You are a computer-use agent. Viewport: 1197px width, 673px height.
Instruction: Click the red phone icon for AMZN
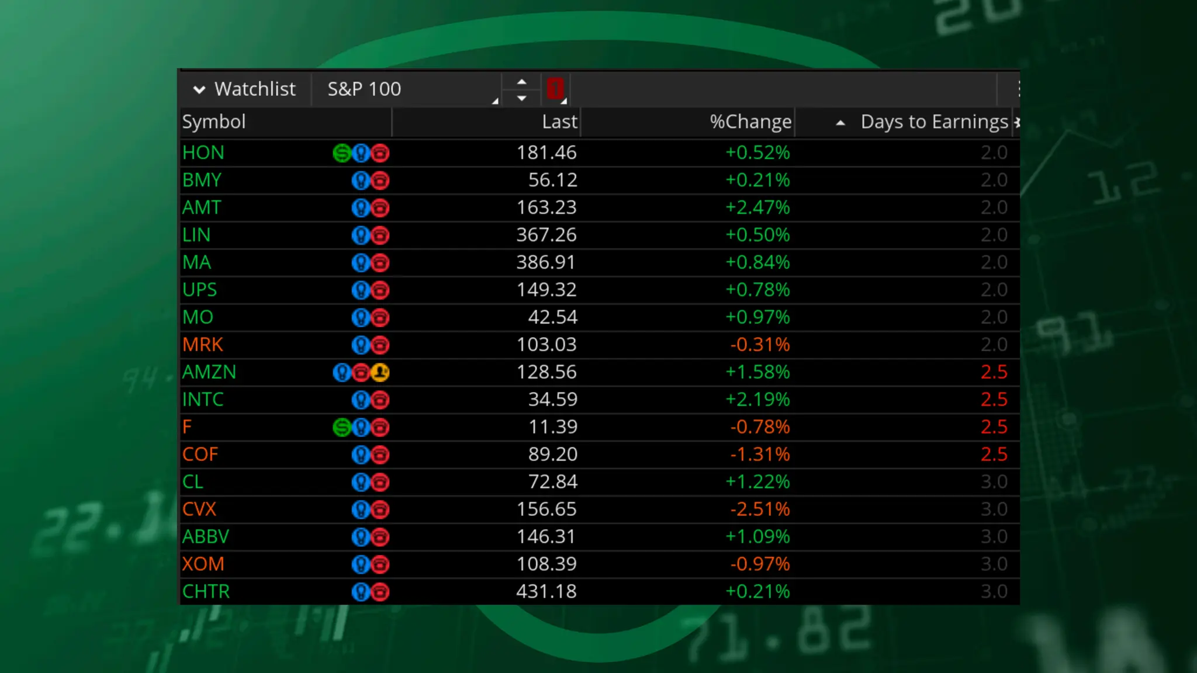coord(361,372)
